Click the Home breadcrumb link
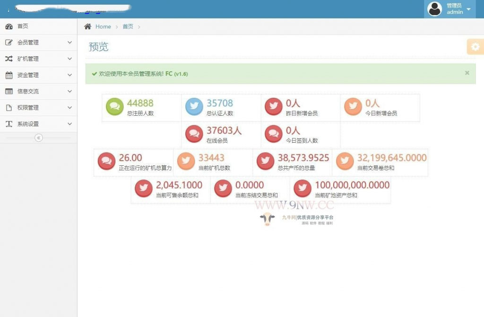Viewport: 484px width, 317px height. [x=103, y=26]
